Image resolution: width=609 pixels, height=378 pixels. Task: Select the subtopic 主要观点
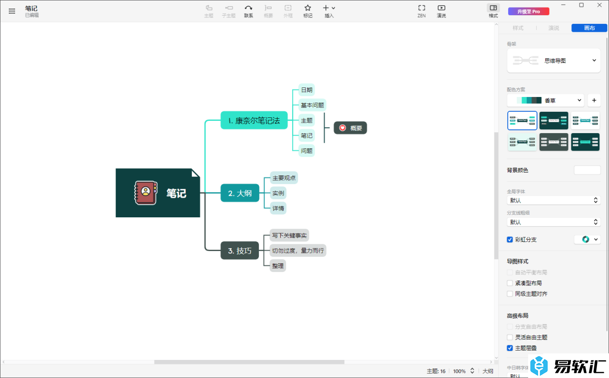(x=284, y=178)
